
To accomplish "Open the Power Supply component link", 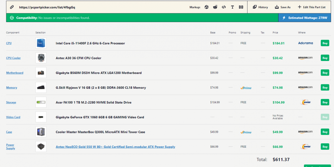I will [10, 147].
